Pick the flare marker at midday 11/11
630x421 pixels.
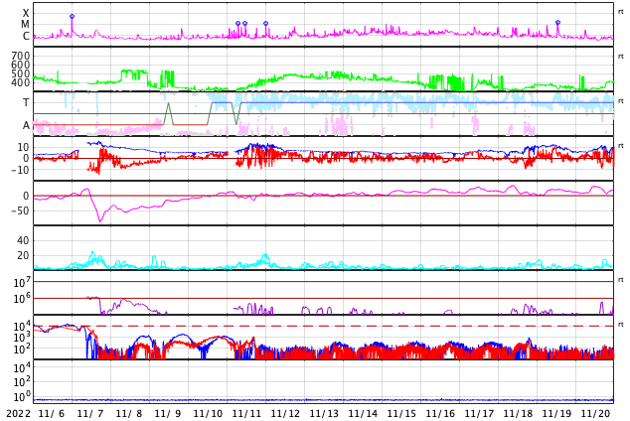[265, 23]
